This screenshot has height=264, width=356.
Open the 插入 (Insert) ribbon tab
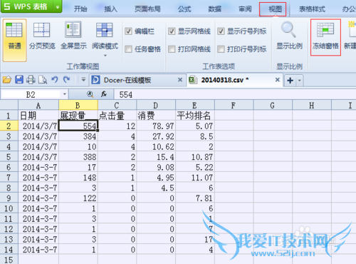click(x=110, y=9)
